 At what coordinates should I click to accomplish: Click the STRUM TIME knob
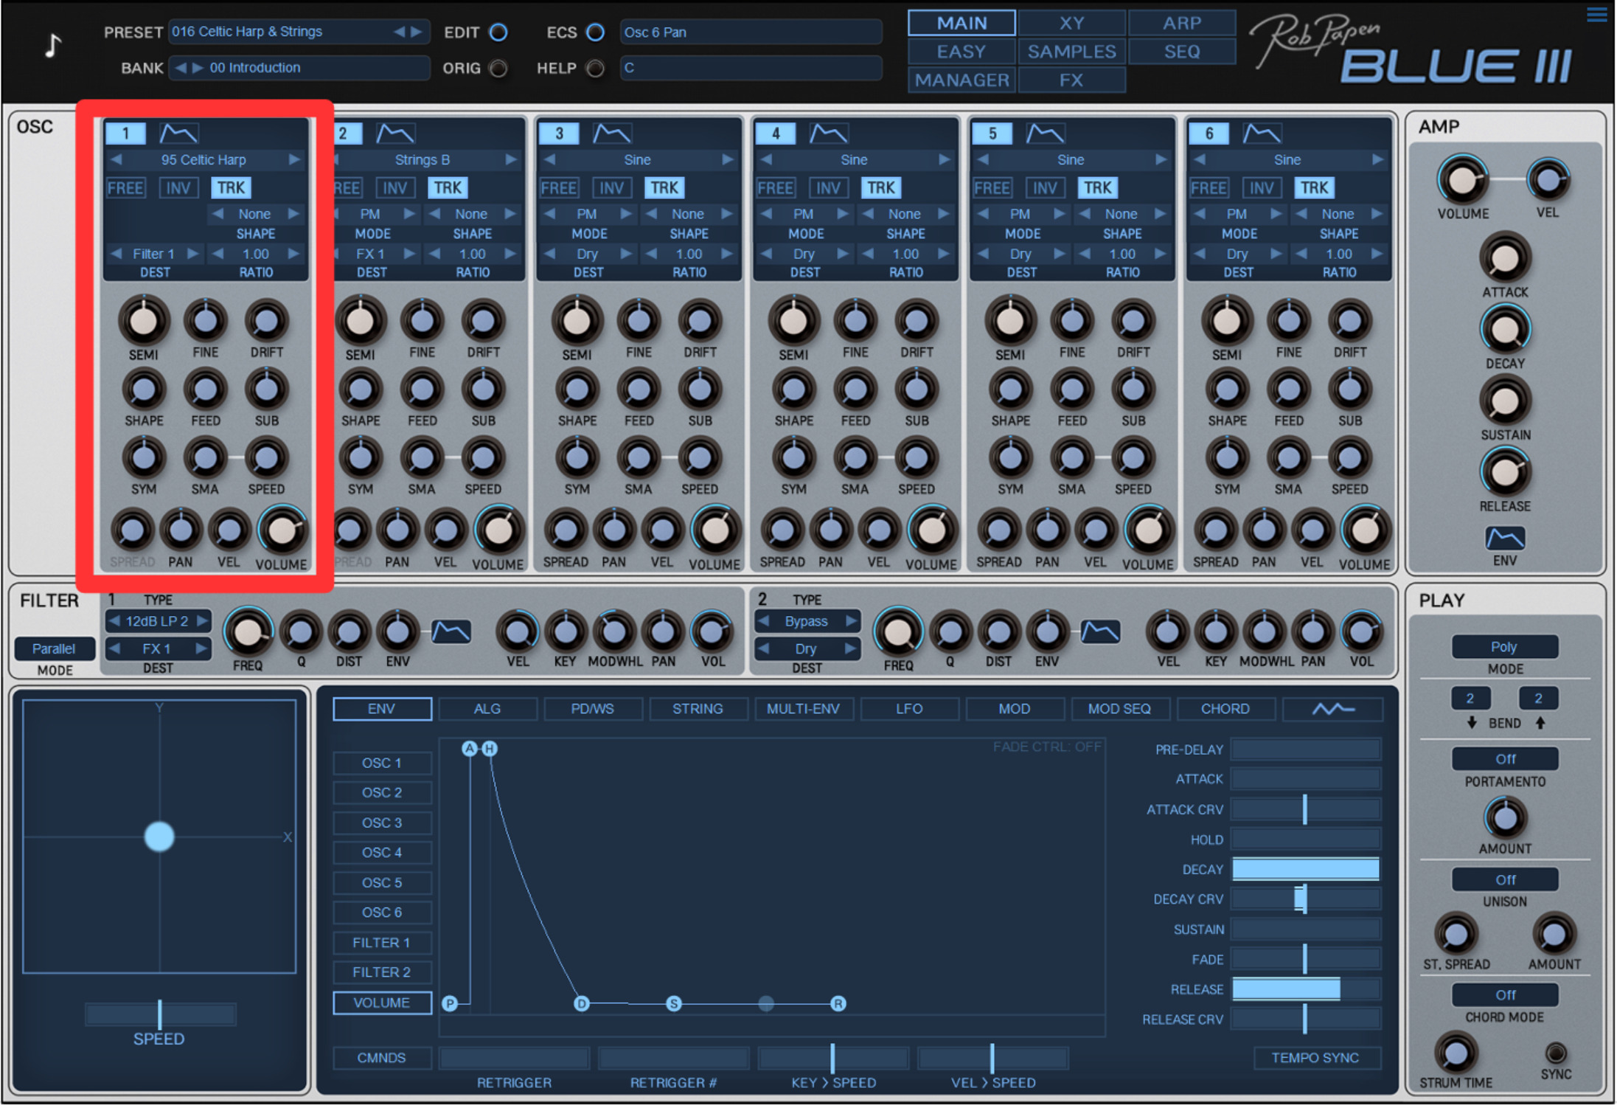(x=1456, y=1053)
